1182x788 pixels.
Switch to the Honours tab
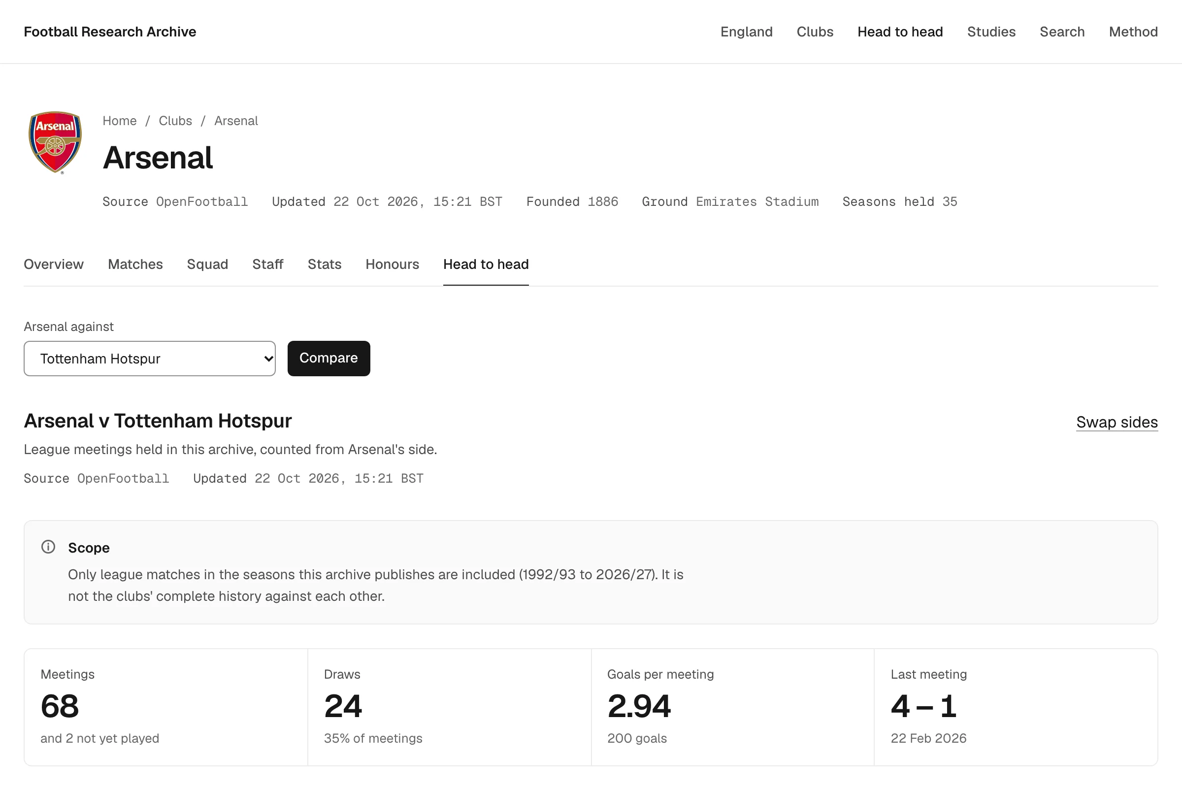pos(393,264)
